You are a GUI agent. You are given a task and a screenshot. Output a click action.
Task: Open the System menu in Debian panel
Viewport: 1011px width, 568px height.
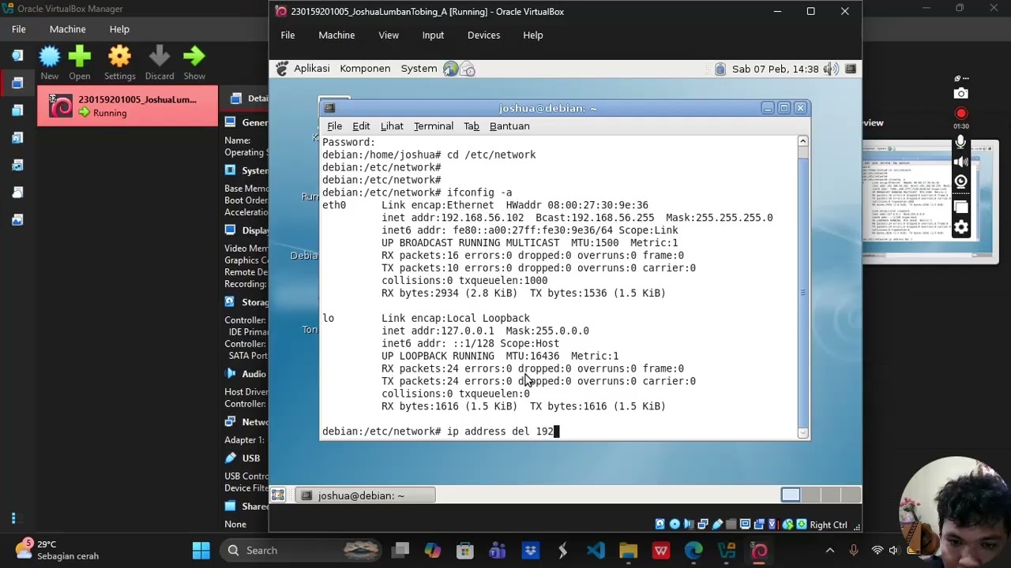(x=419, y=69)
